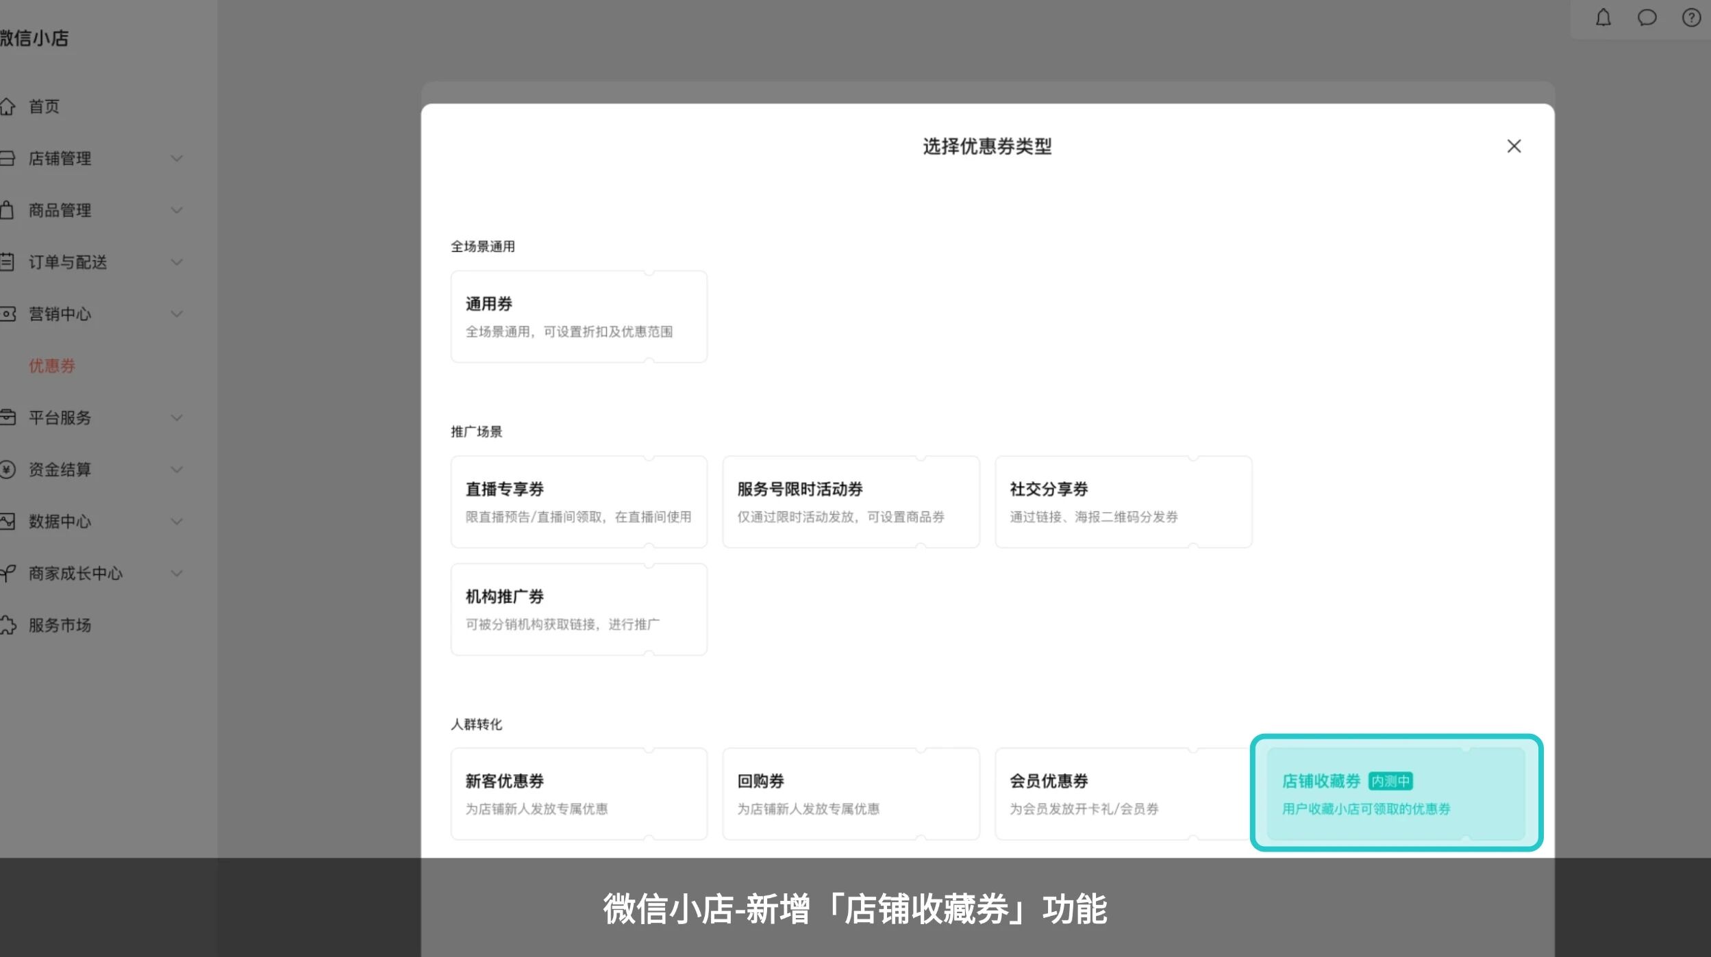The image size is (1711, 957).
Task: Expand the 平台服务 chevron
Action: pyautogui.click(x=177, y=418)
